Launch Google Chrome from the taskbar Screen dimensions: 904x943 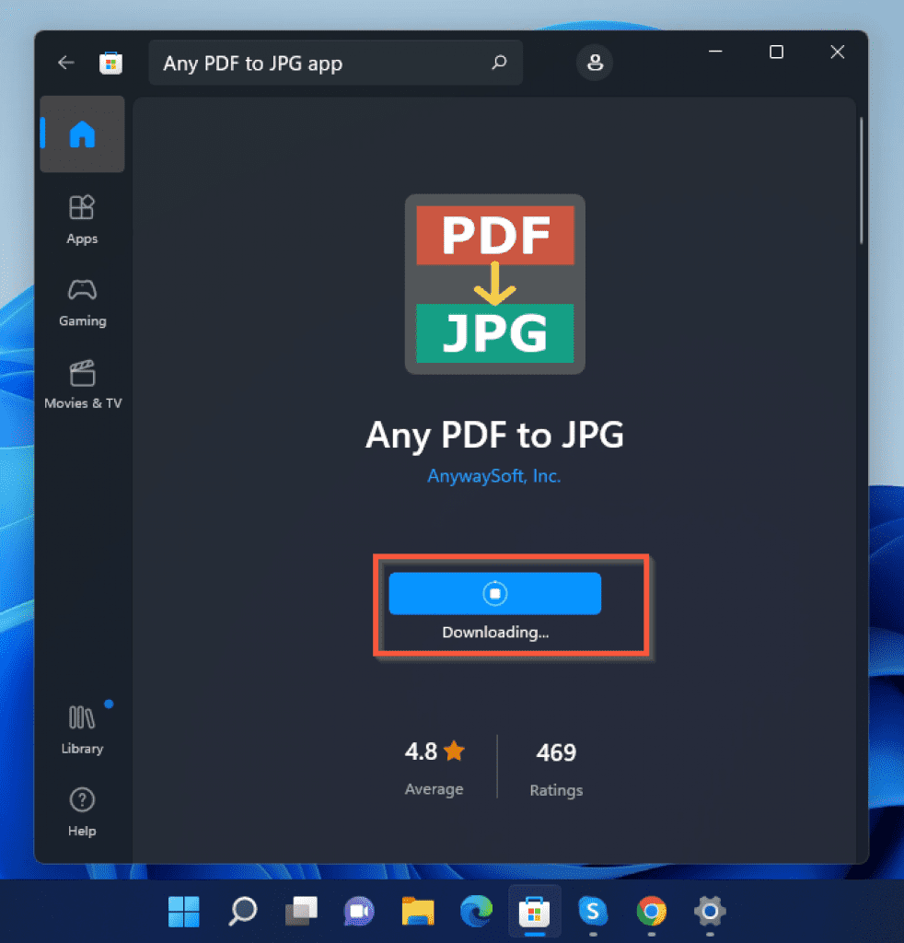pyautogui.click(x=652, y=911)
